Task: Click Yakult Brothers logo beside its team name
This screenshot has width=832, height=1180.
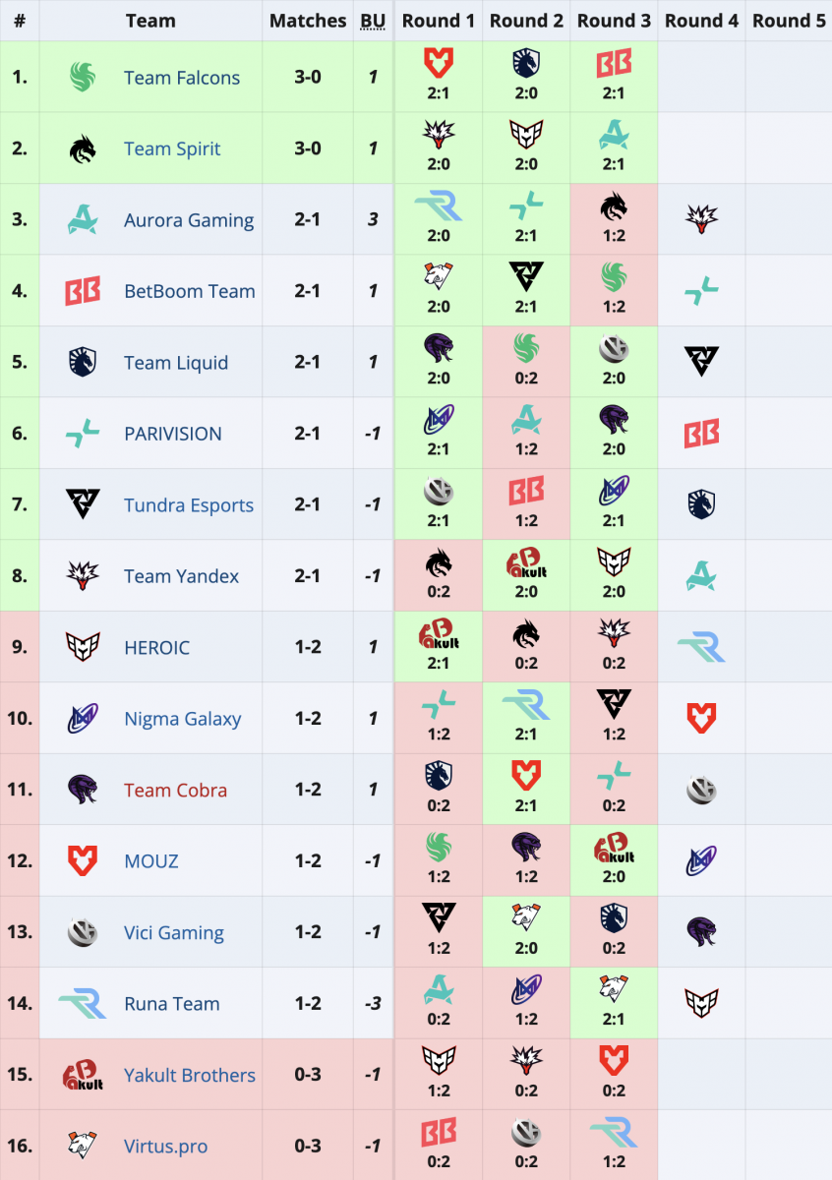Action: click(83, 1075)
